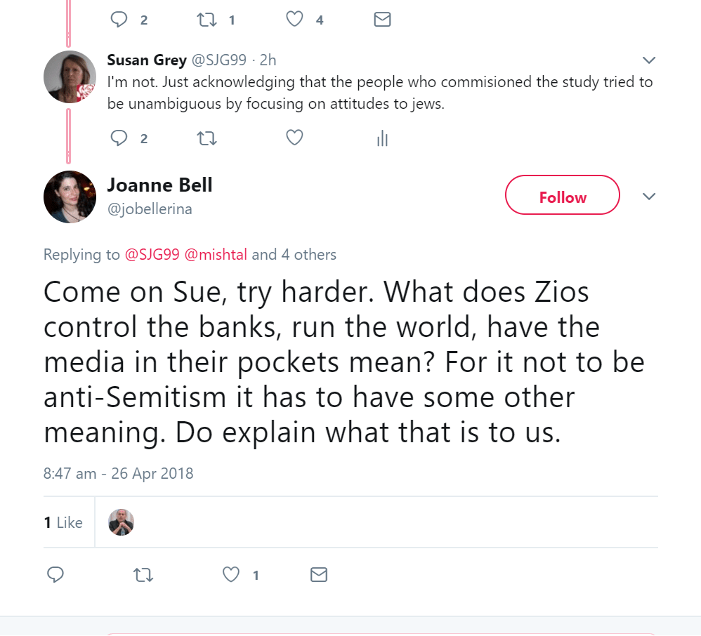Like Susan Grey's tweet
701x636 pixels.
[x=295, y=138]
